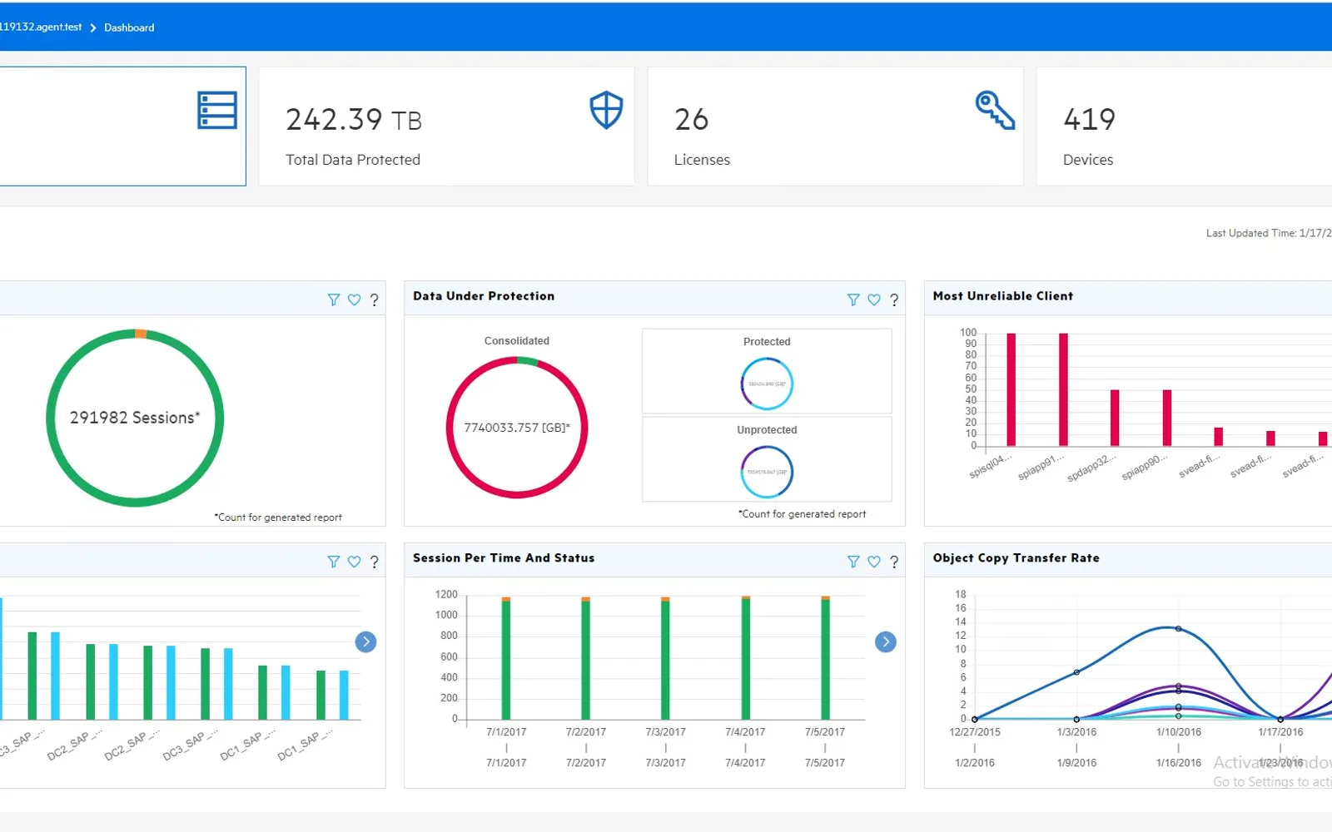Favorite the Data Under Protection panel
The image size is (1332, 832).
[874, 300]
